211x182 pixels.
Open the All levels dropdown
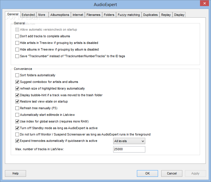(x=129, y=141)
